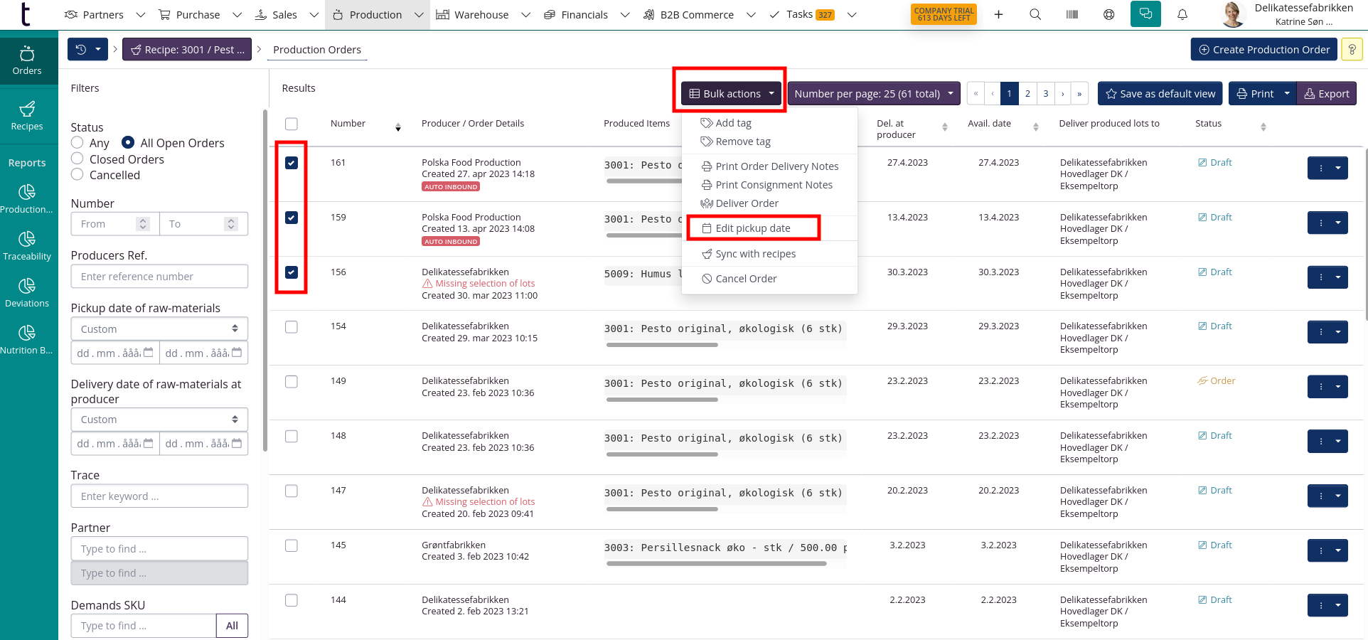
Task: Open Traceability report in sidebar
Action: coord(27,245)
